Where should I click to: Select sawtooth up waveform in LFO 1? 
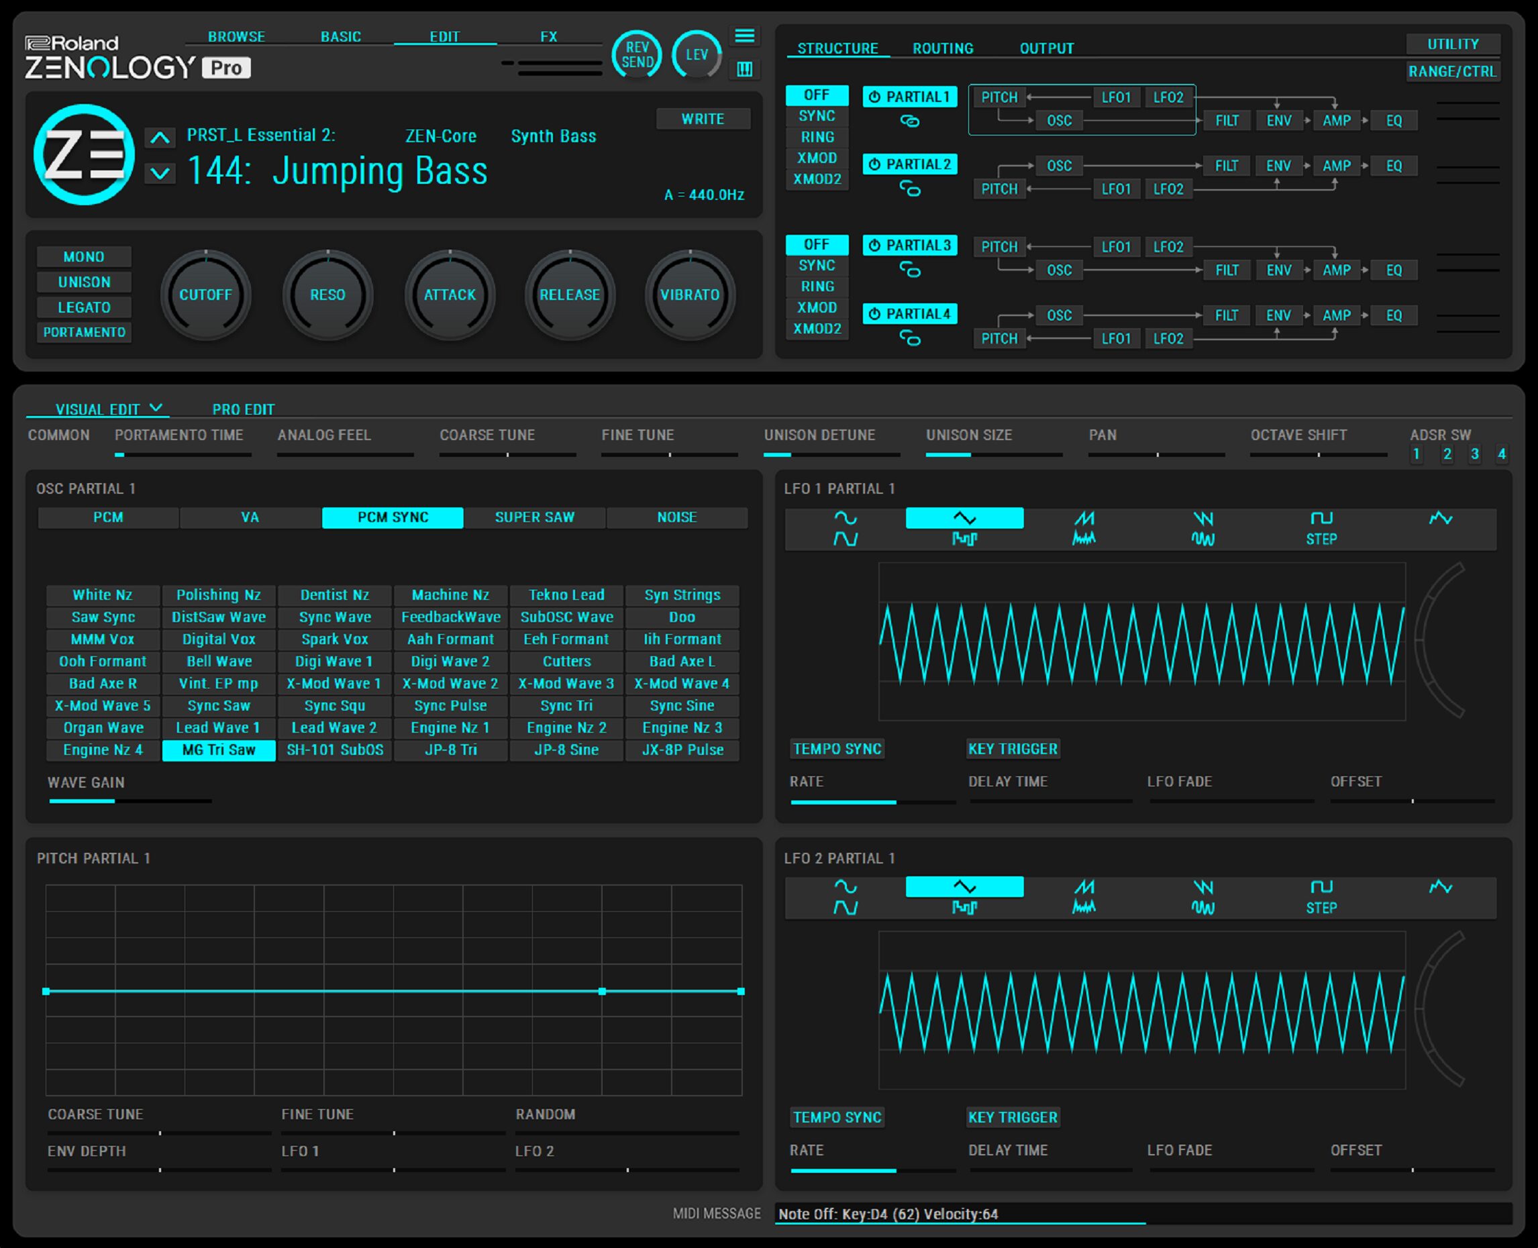(x=1084, y=517)
